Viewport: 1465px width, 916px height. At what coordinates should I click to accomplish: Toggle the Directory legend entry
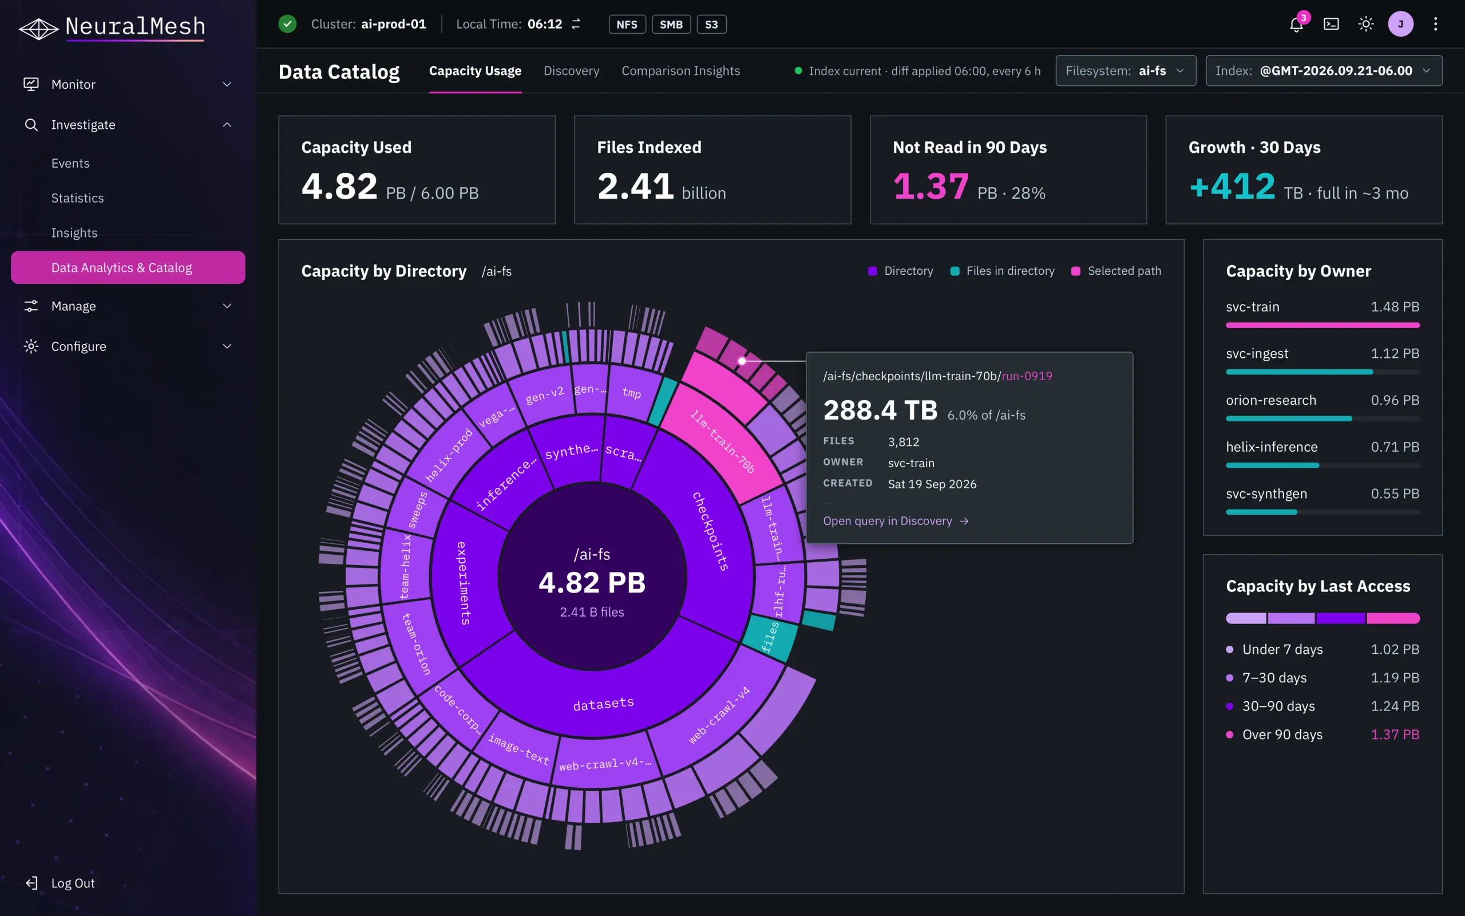[x=900, y=271]
